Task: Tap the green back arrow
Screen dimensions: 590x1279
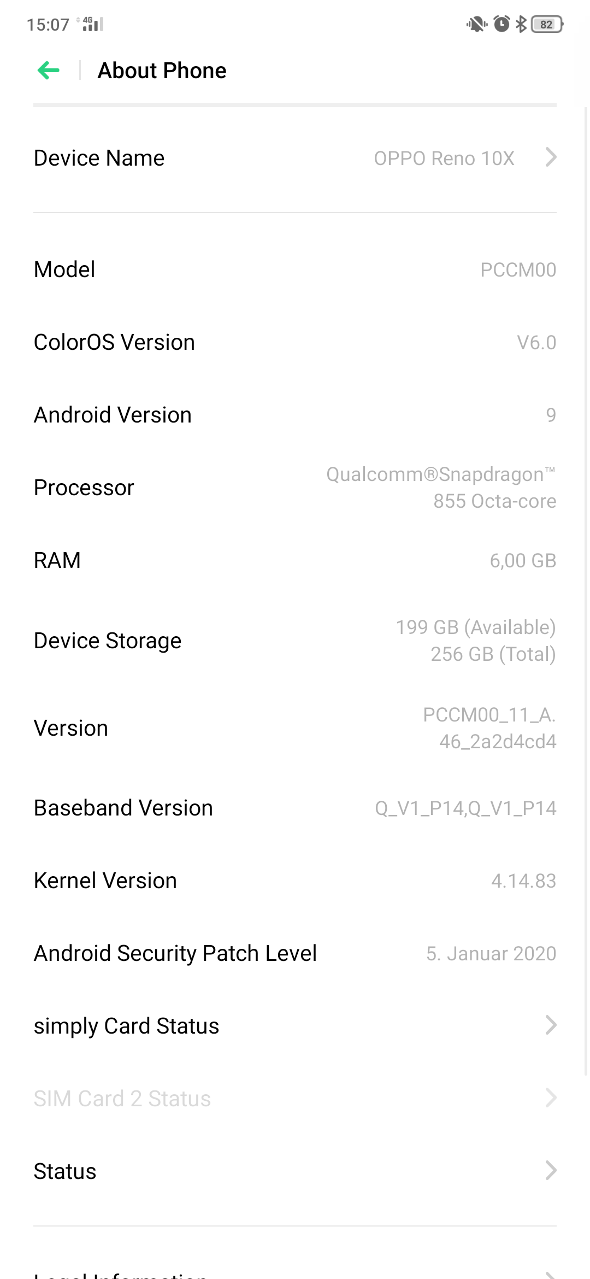Action: (x=49, y=71)
